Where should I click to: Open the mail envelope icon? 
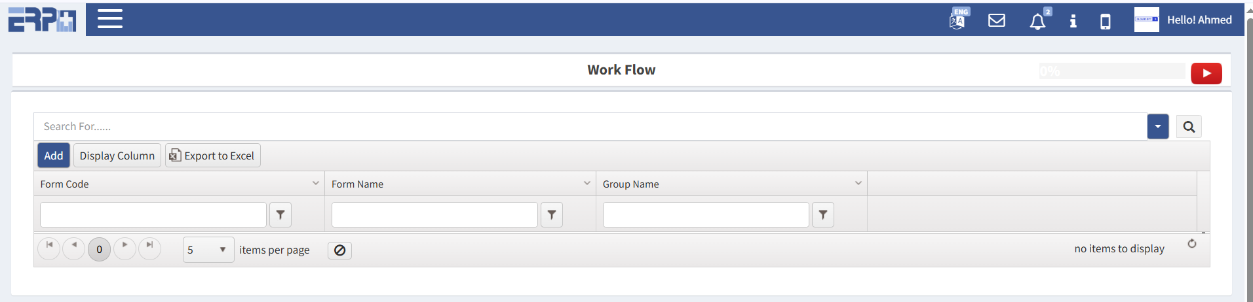click(x=997, y=21)
